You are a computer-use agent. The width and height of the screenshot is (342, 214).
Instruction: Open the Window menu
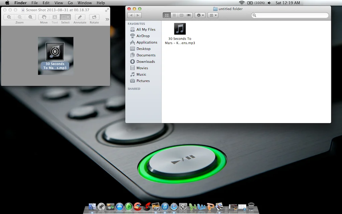84,3
